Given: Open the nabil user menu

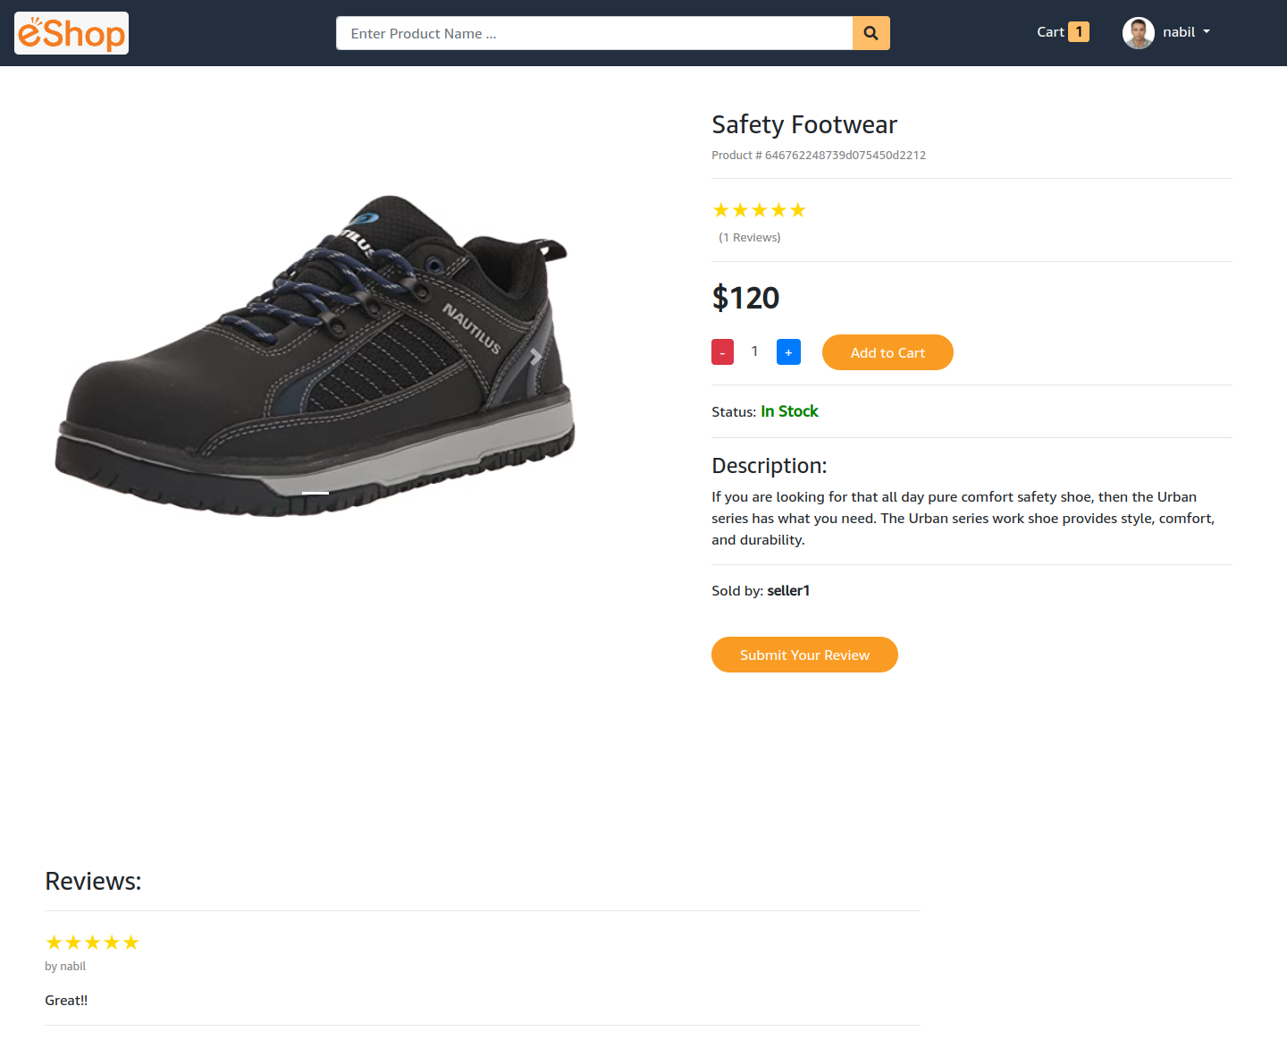Looking at the screenshot, I should (x=1166, y=33).
